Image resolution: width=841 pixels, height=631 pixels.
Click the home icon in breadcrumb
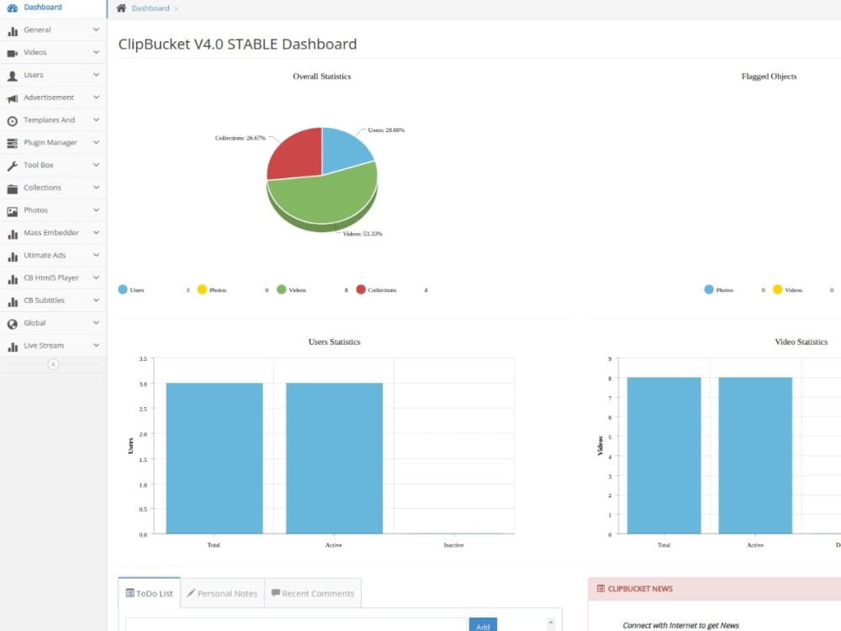tap(121, 8)
